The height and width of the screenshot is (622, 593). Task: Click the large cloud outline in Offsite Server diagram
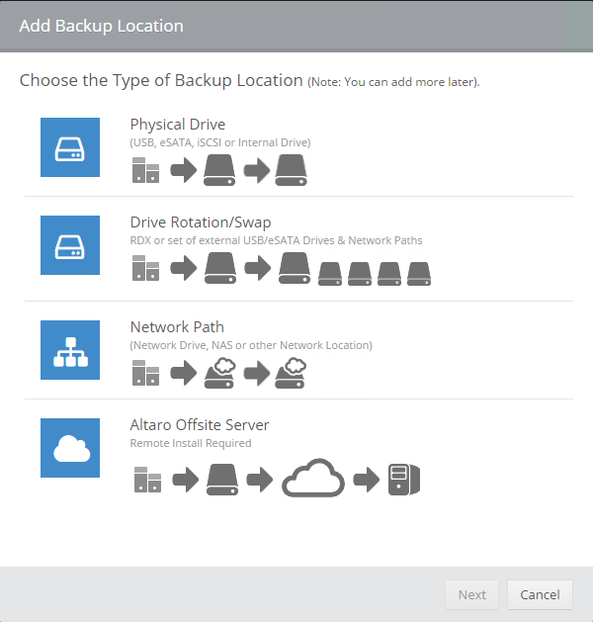(x=313, y=480)
